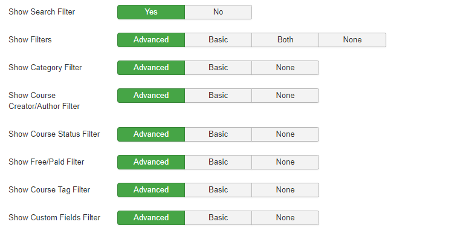Set Show Filters to None
The image size is (463, 236).
pyautogui.click(x=352, y=40)
